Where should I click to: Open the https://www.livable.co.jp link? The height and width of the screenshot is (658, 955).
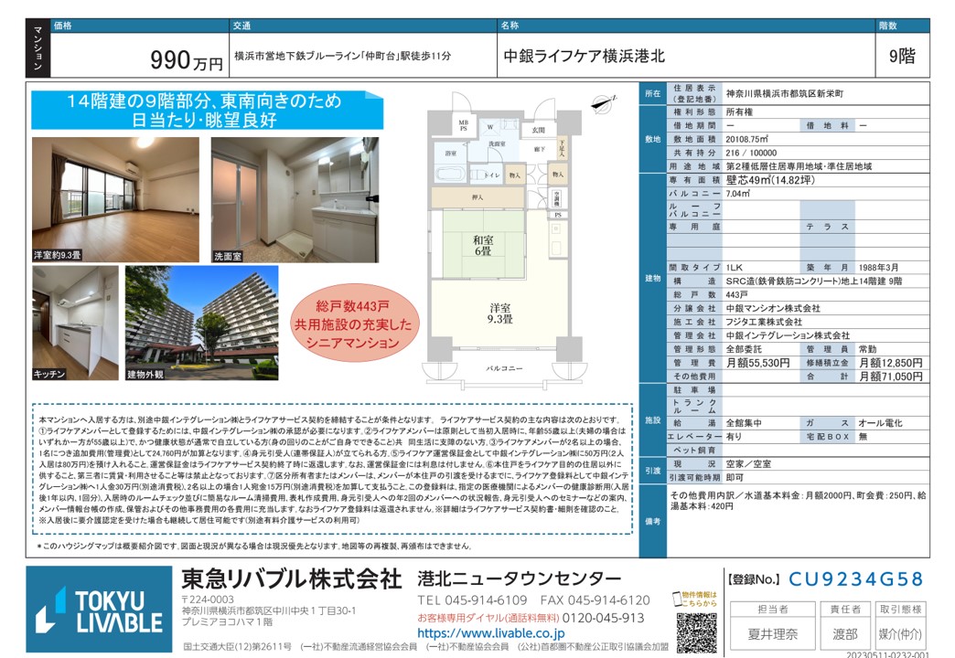click(x=490, y=633)
